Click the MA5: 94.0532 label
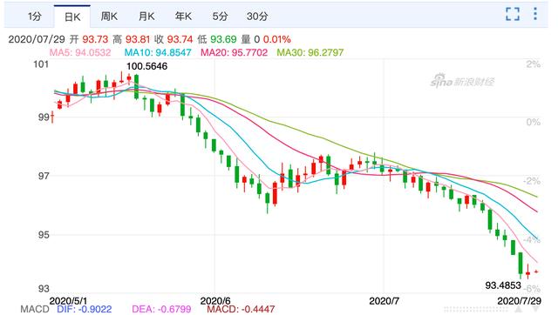The height and width of the screenshot is (315, 558). (x=80, y=52)
